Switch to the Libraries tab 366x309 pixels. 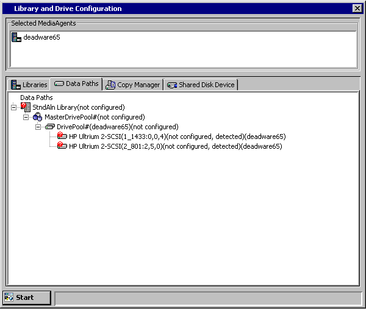coord(29,85)
